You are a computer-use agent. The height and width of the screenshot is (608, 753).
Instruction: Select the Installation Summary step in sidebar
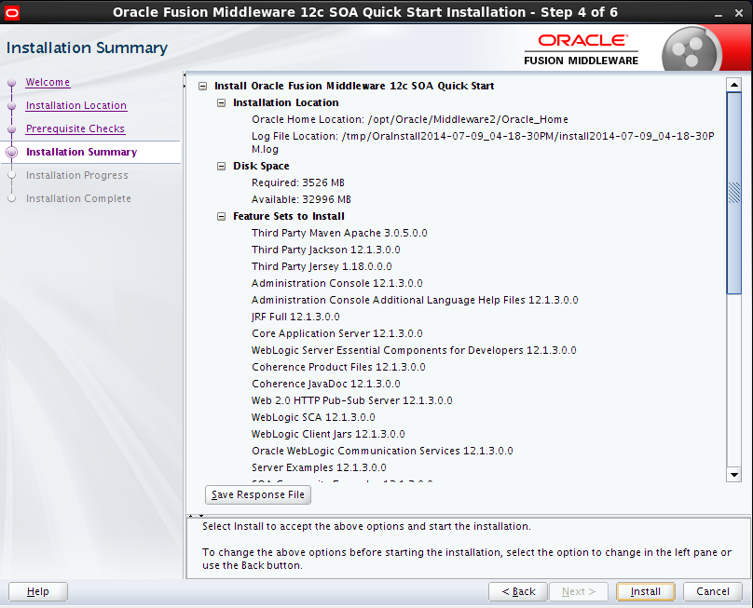coord(81,152)
